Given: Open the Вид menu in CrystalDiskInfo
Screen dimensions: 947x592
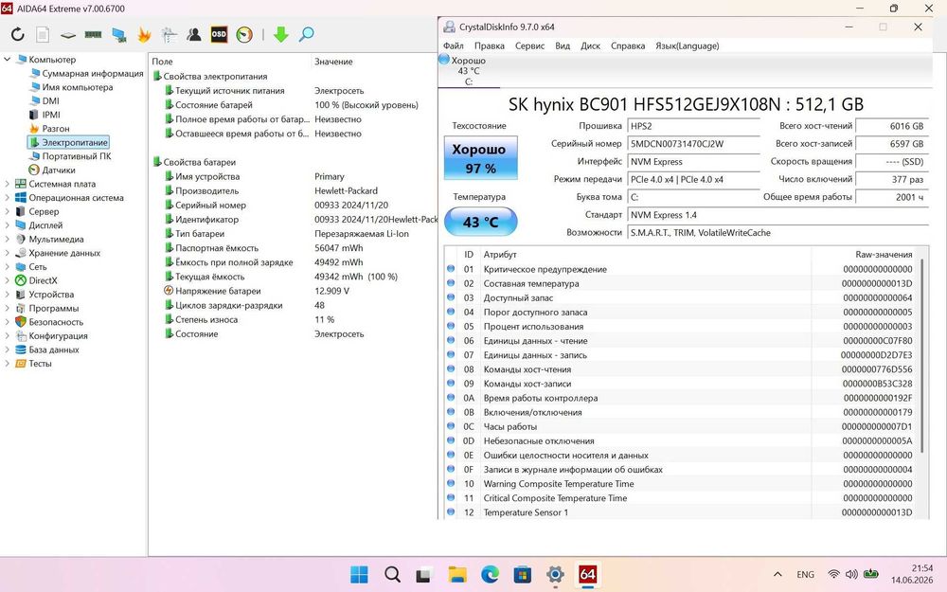Looking at the screenshot, I should 563,45.
